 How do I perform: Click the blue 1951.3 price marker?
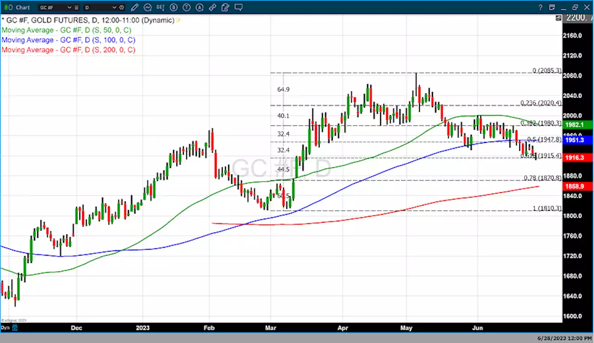(x=578, y=140)
